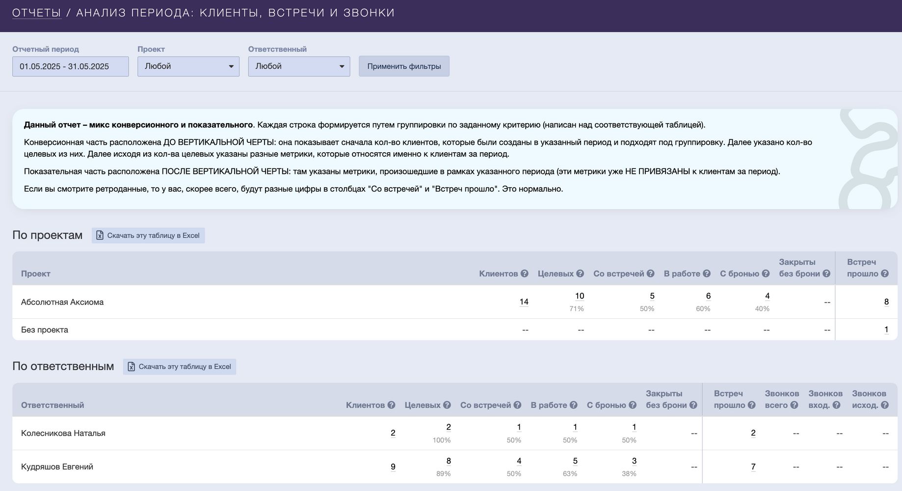
Task: Open help icon next to С бронью in projects table
Action: pos(766,273)
